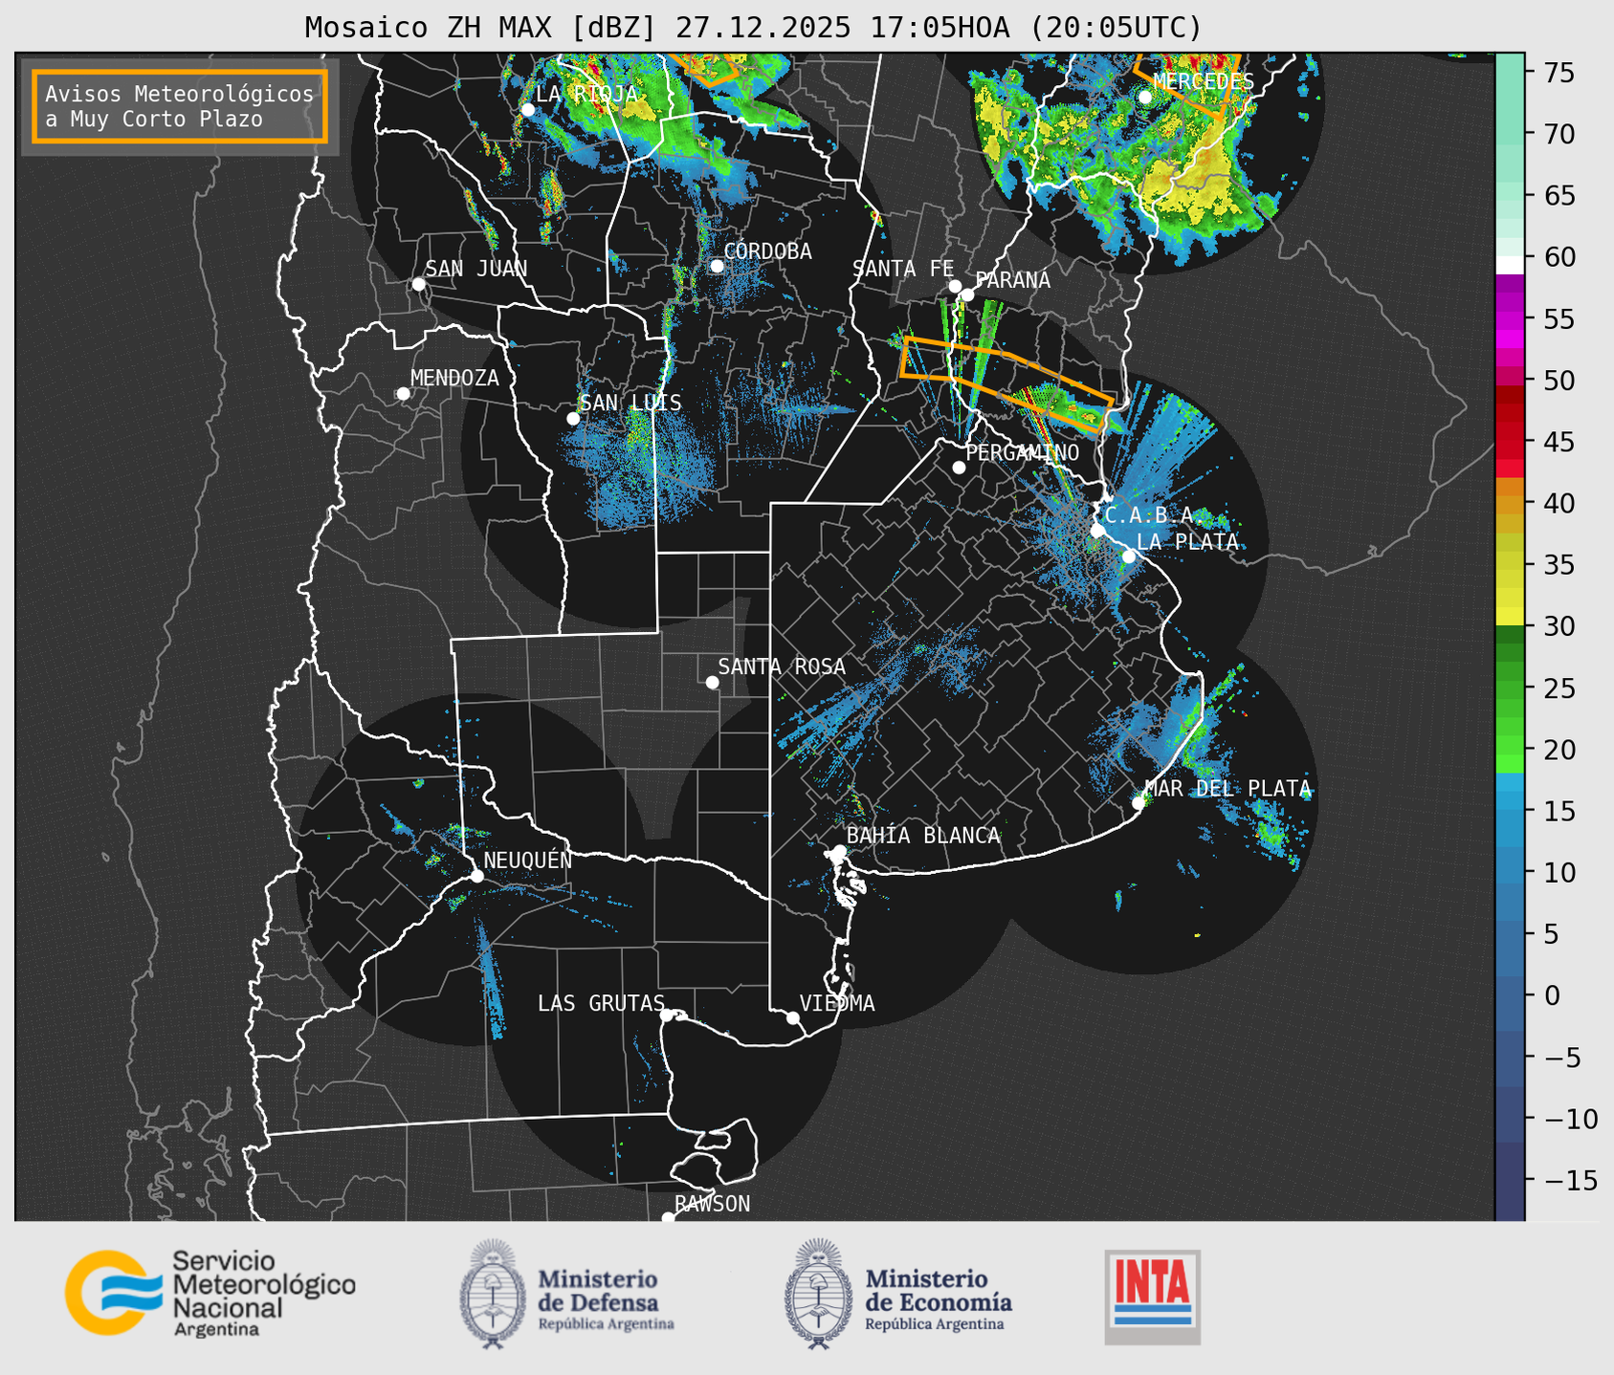
Task: Click the MENDOZA city marker
Action: pos(403,394)
